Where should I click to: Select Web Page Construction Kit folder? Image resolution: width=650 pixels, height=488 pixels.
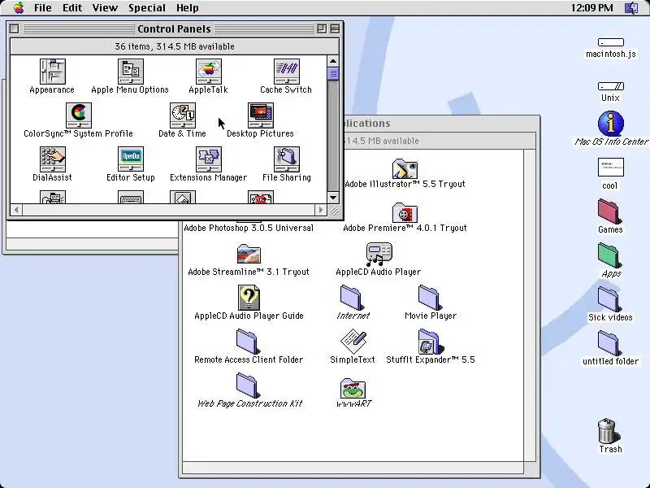pyautogui.click(x=249, y=386)
